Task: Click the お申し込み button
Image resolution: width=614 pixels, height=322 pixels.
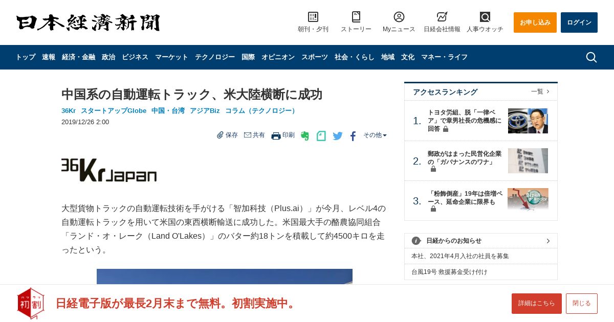Action: (x=535, y=22)
